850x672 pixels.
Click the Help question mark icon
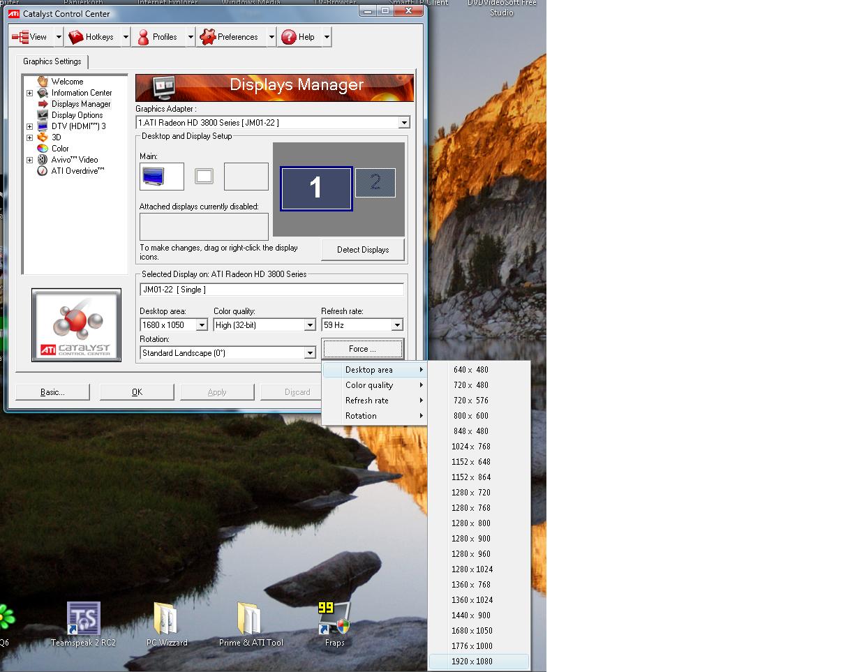(289, 37)
